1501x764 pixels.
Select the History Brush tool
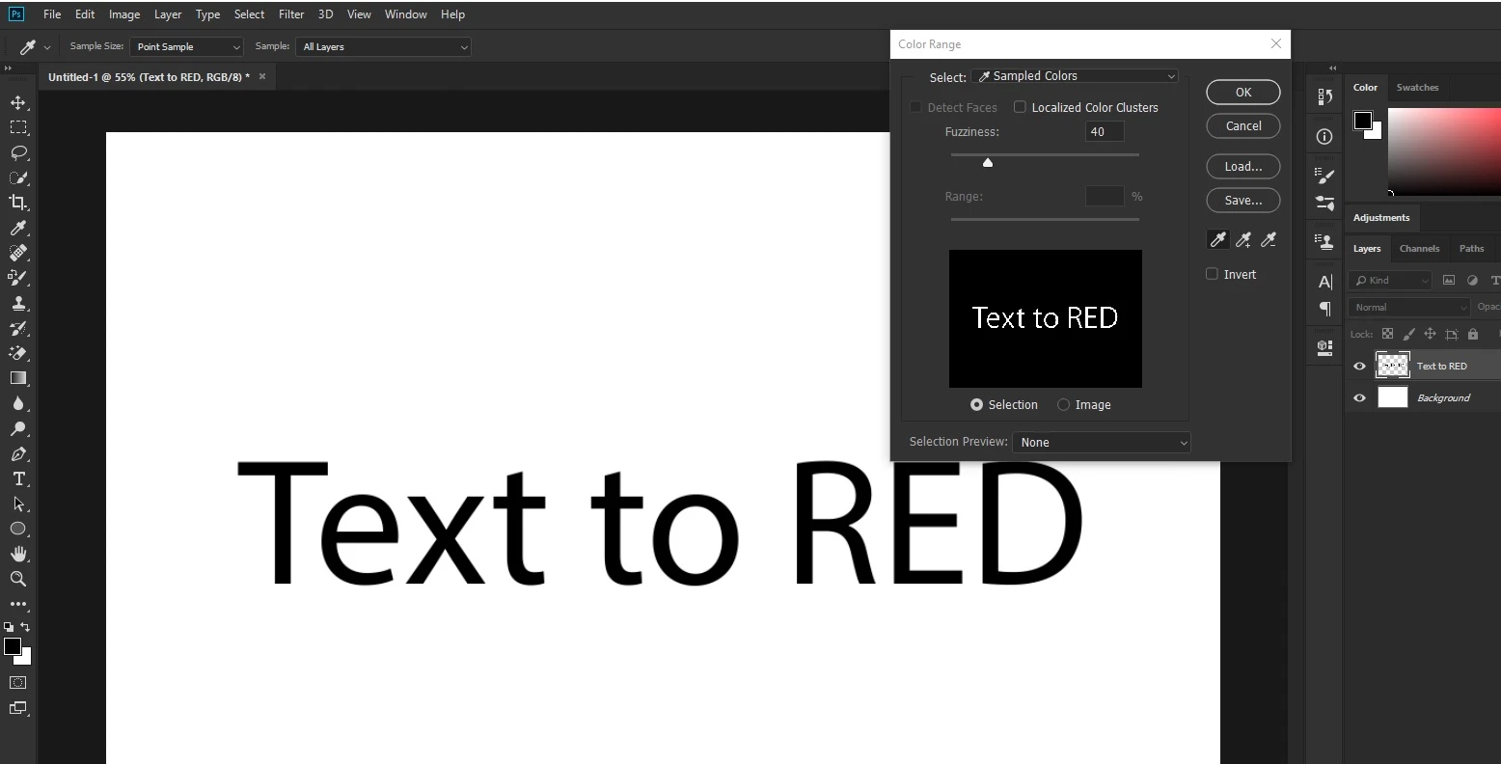pos(18,328)
